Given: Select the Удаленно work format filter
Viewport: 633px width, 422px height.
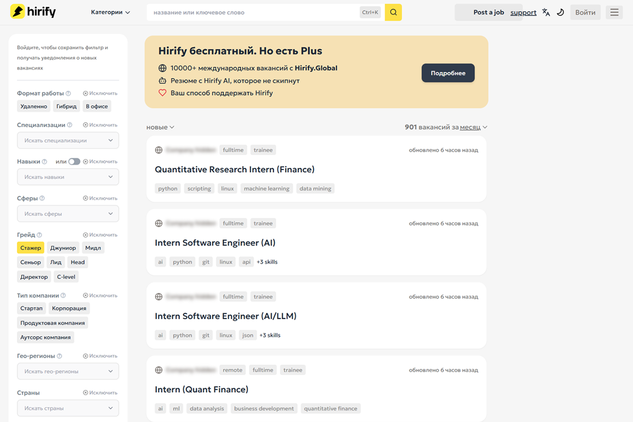Looking at the screenshot, I should point(34,107).
